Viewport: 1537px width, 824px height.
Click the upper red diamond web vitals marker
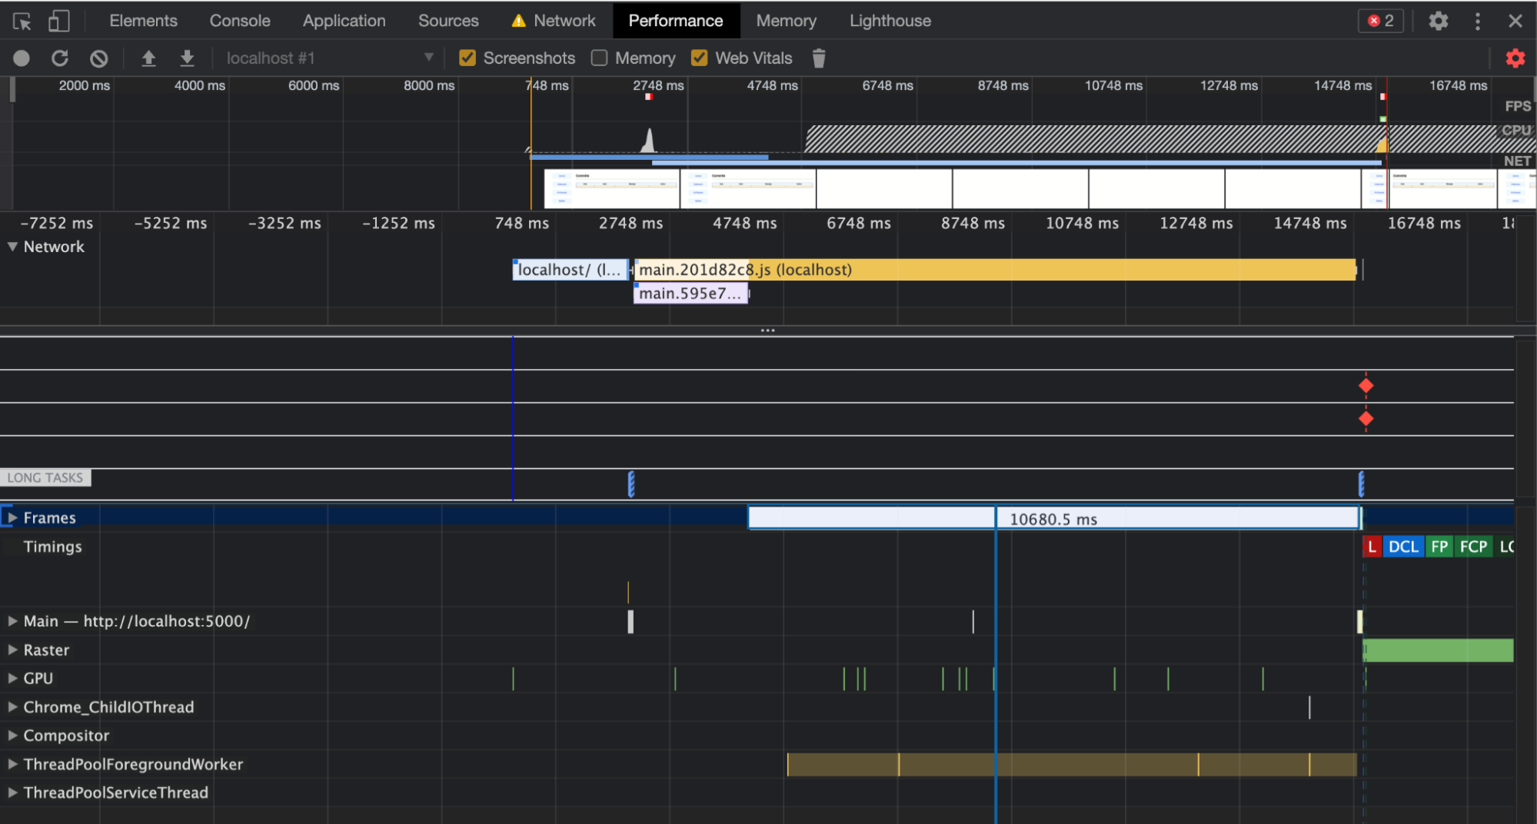click(1366, 386)
